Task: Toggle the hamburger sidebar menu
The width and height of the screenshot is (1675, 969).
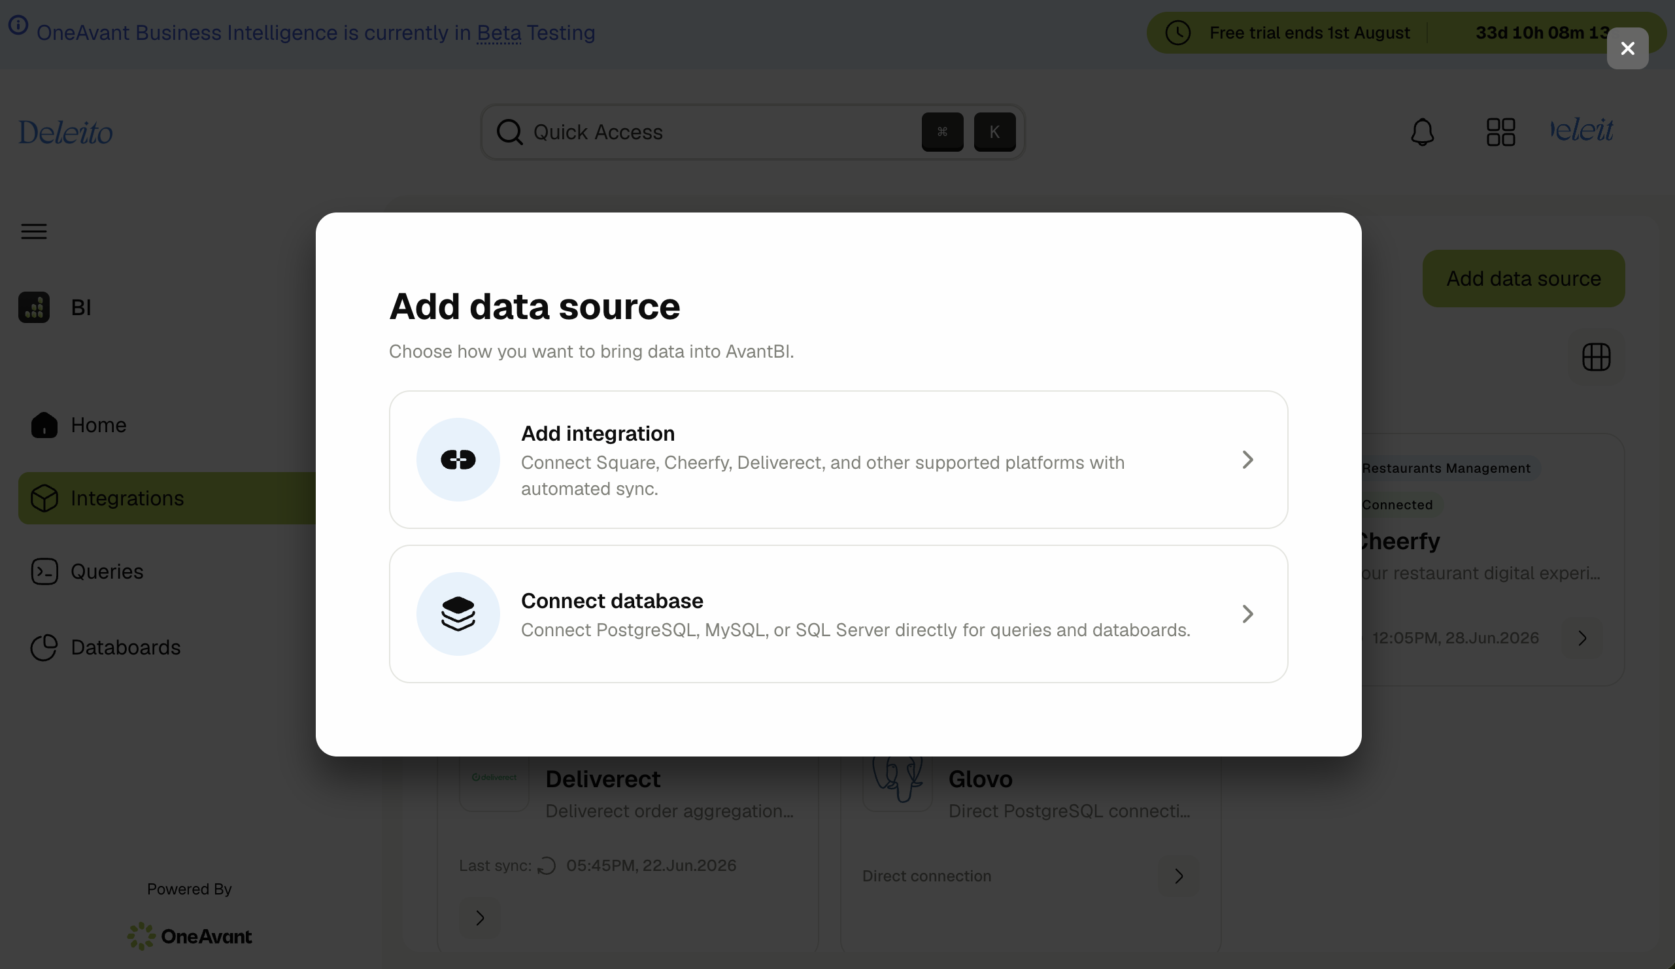Action: pyautogui.click(x=34, y=231)
